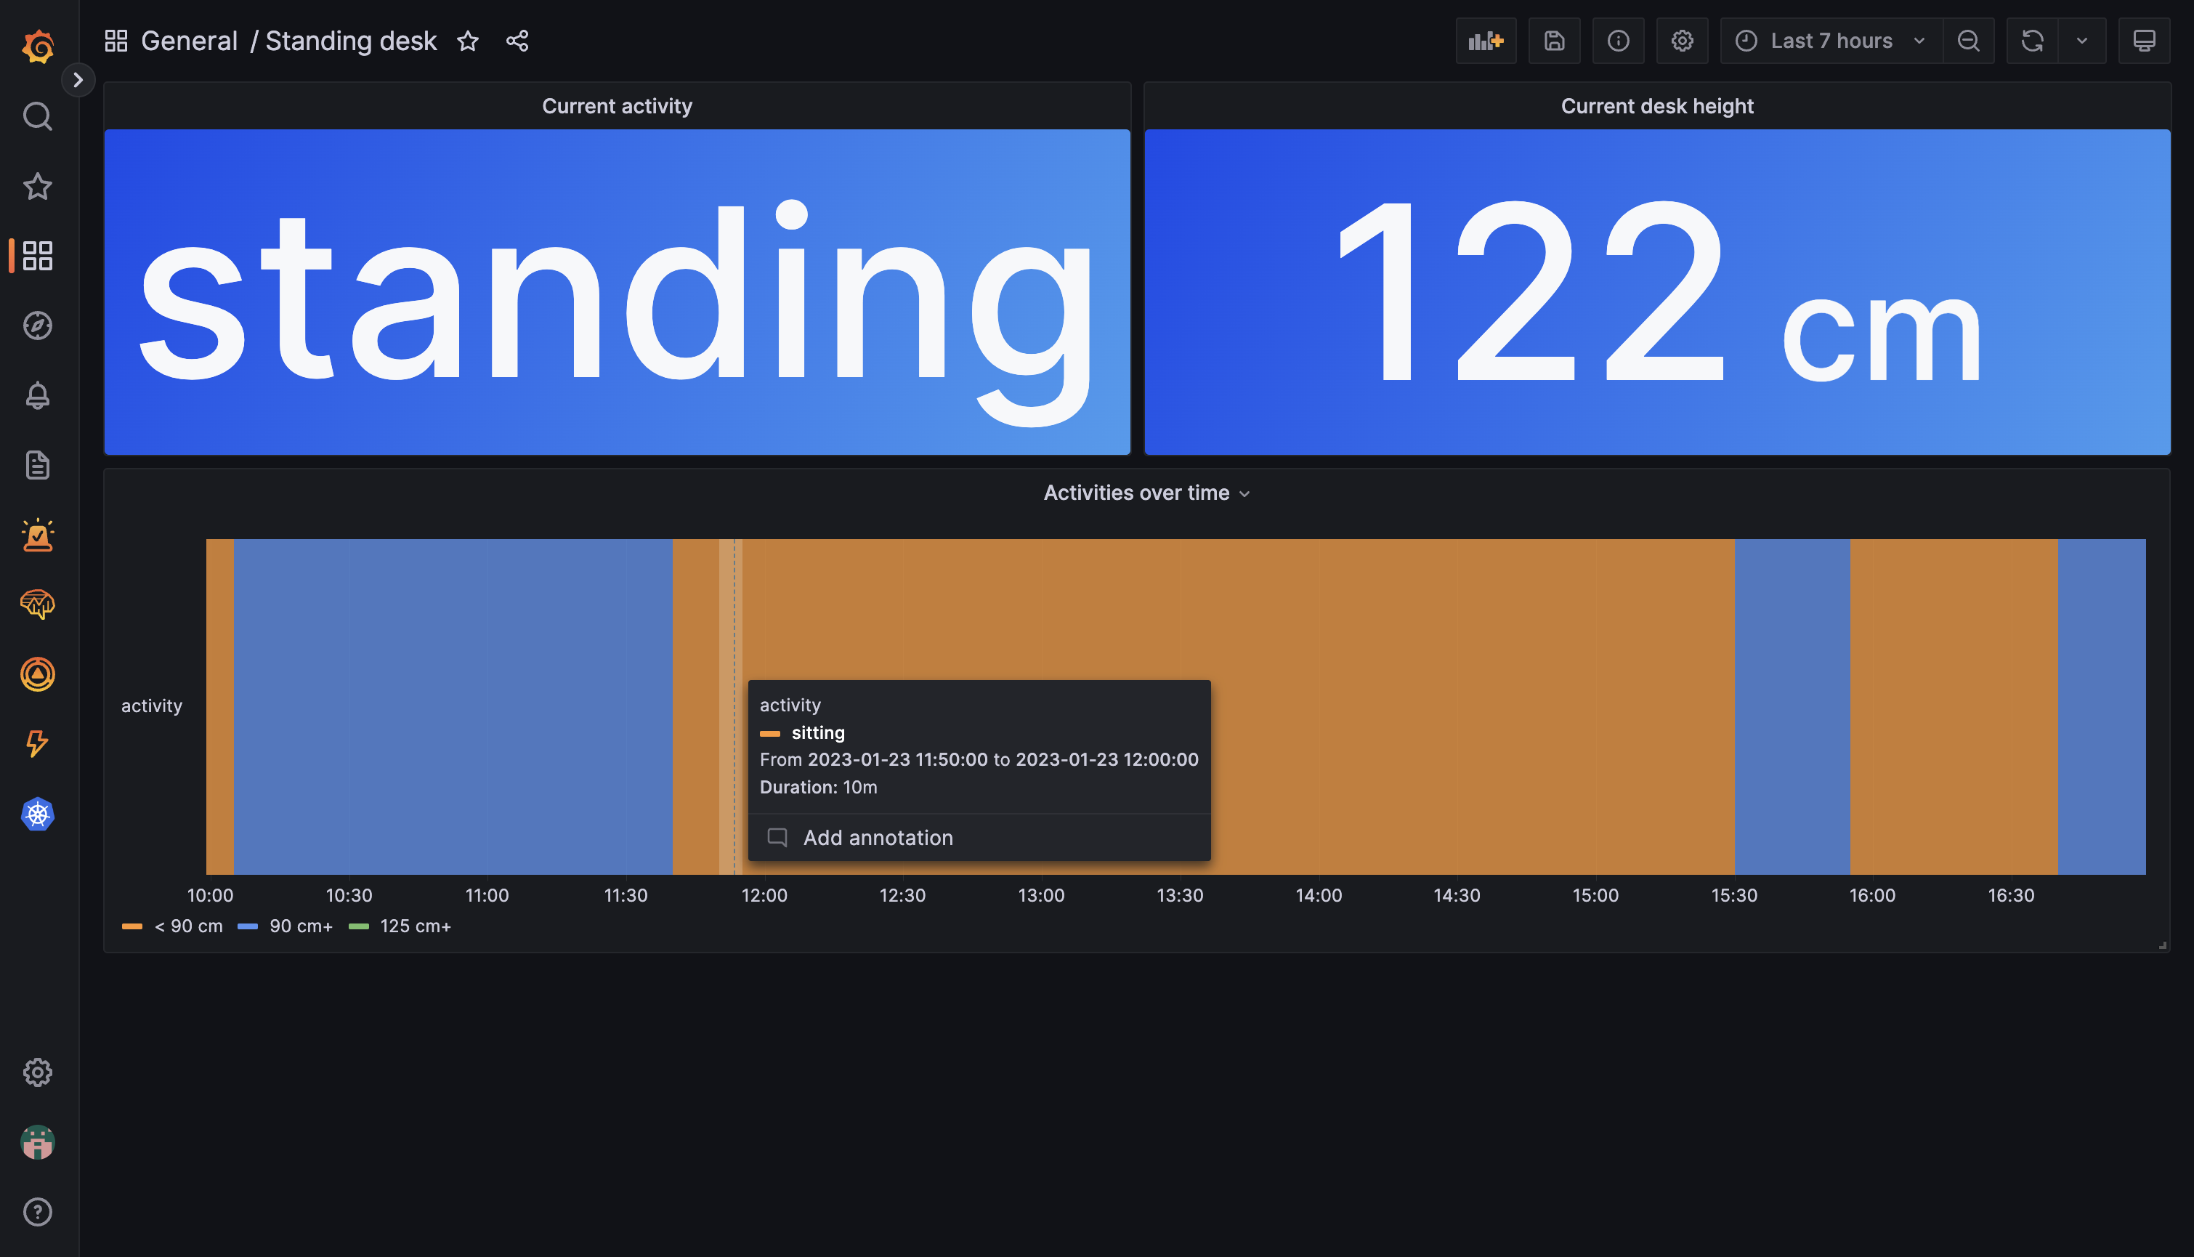This screenshot has height=1257, width=2194.
Task: Click the 'General' folder breadcrumb link
Action: [188, 41]
